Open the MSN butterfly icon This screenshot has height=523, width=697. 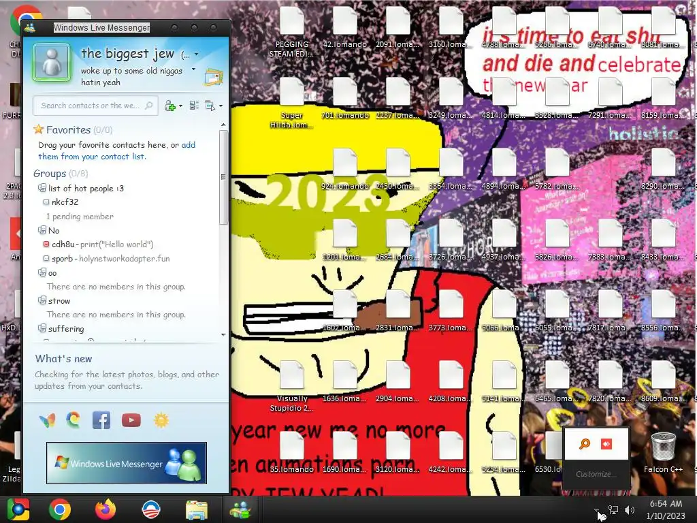click(x=47, y=419)
